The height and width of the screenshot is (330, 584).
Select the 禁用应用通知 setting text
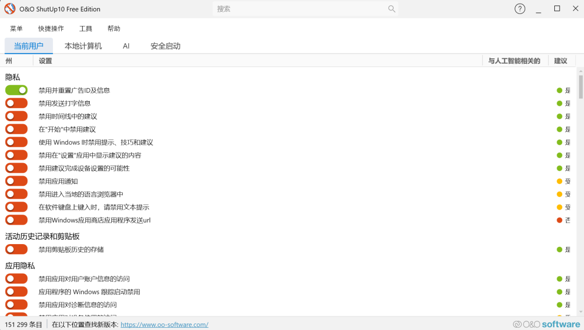click(x=58, y=181)
